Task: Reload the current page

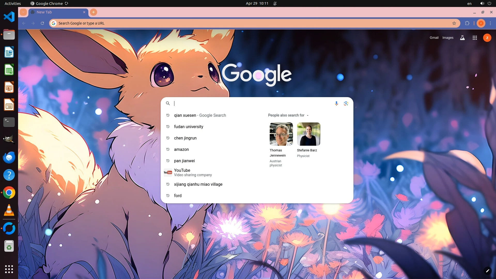Action: pyautogui.click(x=42, y=23)
